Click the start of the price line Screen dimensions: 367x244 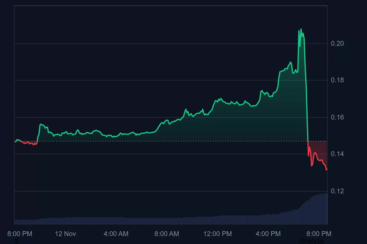[x=15, y=142]
